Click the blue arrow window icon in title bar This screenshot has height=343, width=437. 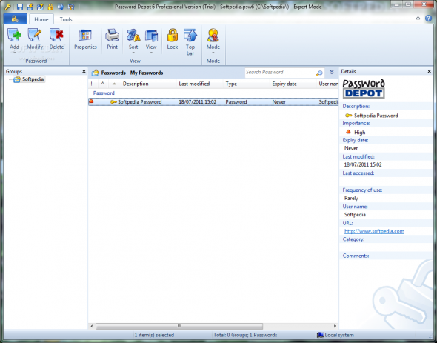(61, 7)
